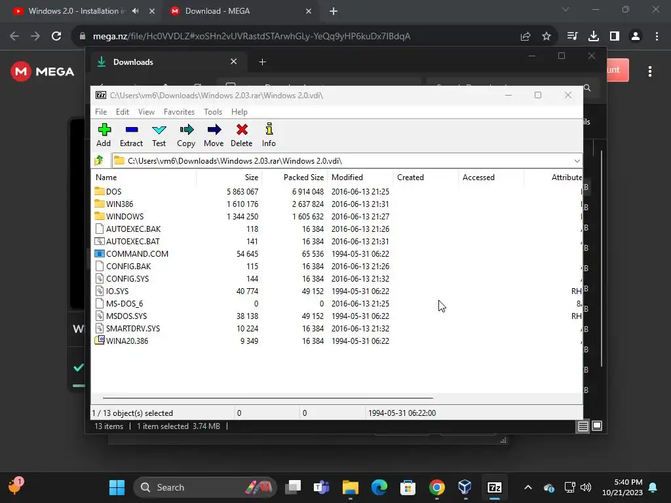The height and width of the screenshot is (503, 671).
Task: Bookmark this page with star icon
Action: pos(546,37)
